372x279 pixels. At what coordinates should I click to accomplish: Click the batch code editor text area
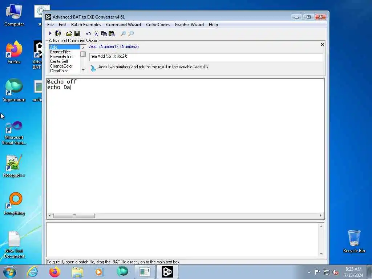(185, 146)
